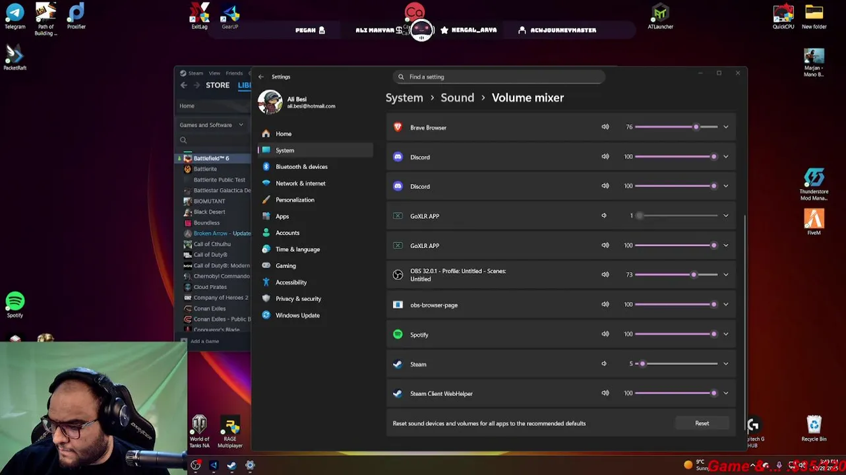Expand Spotify row output options
This screenshot has height=475, width=846.
pos(725,334)
